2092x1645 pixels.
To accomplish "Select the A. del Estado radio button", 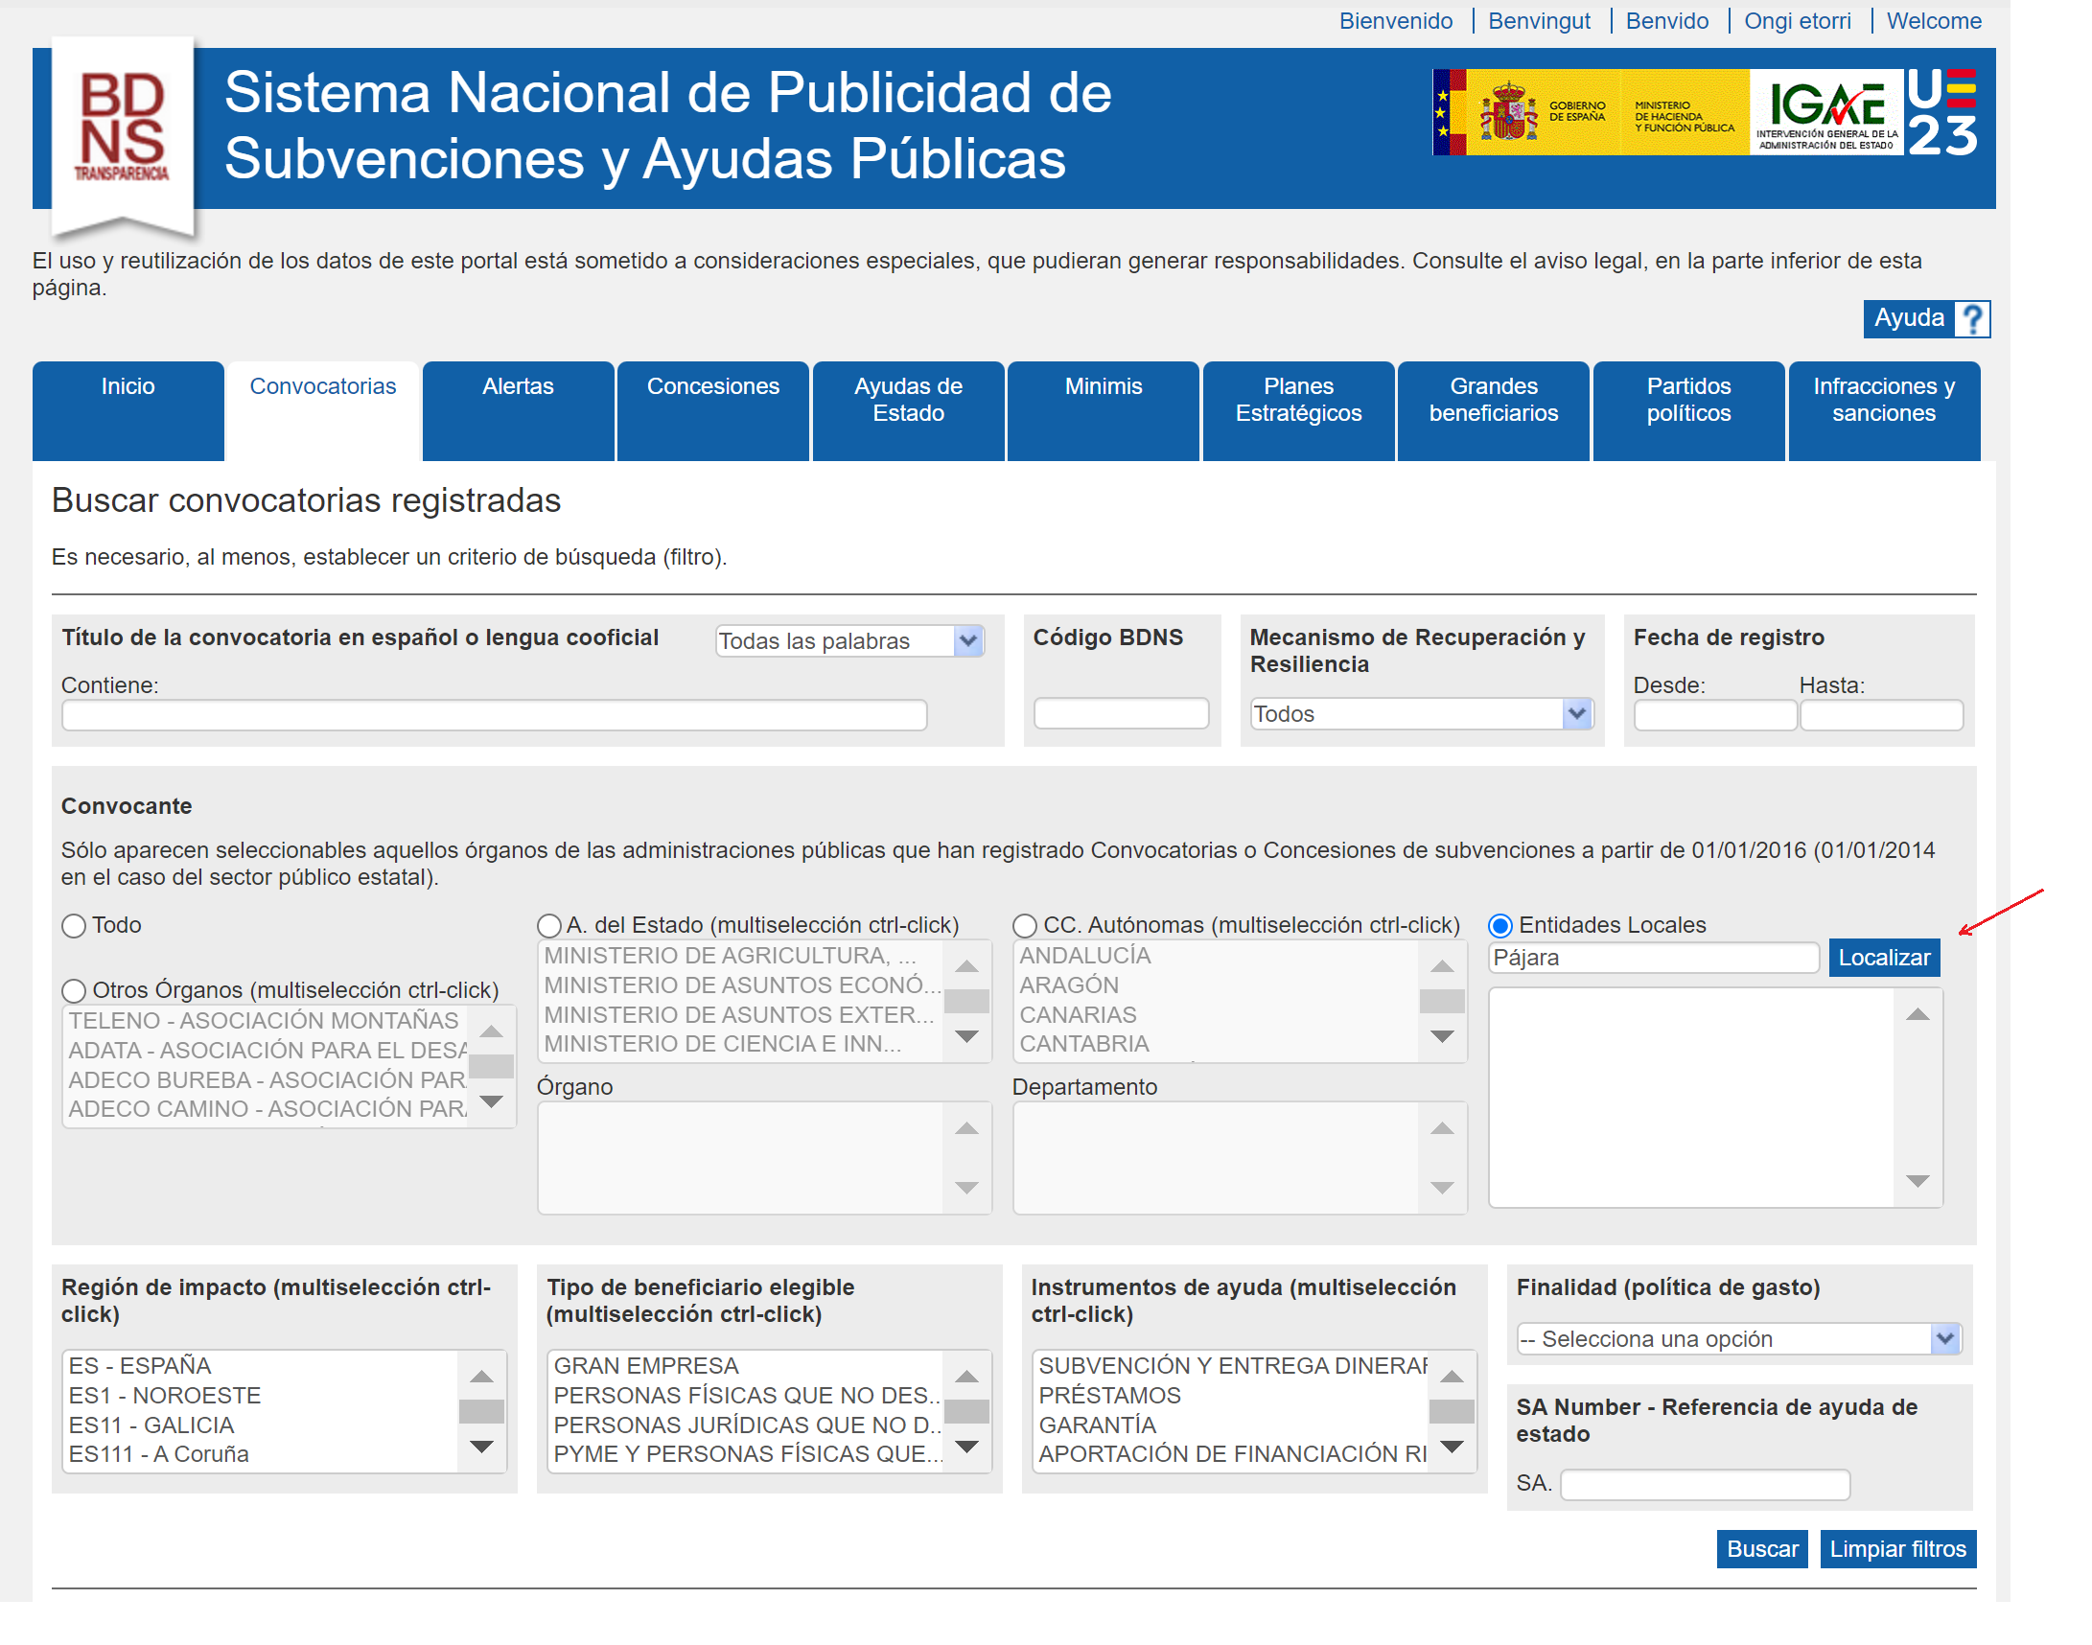I will [x=549, y=926].
